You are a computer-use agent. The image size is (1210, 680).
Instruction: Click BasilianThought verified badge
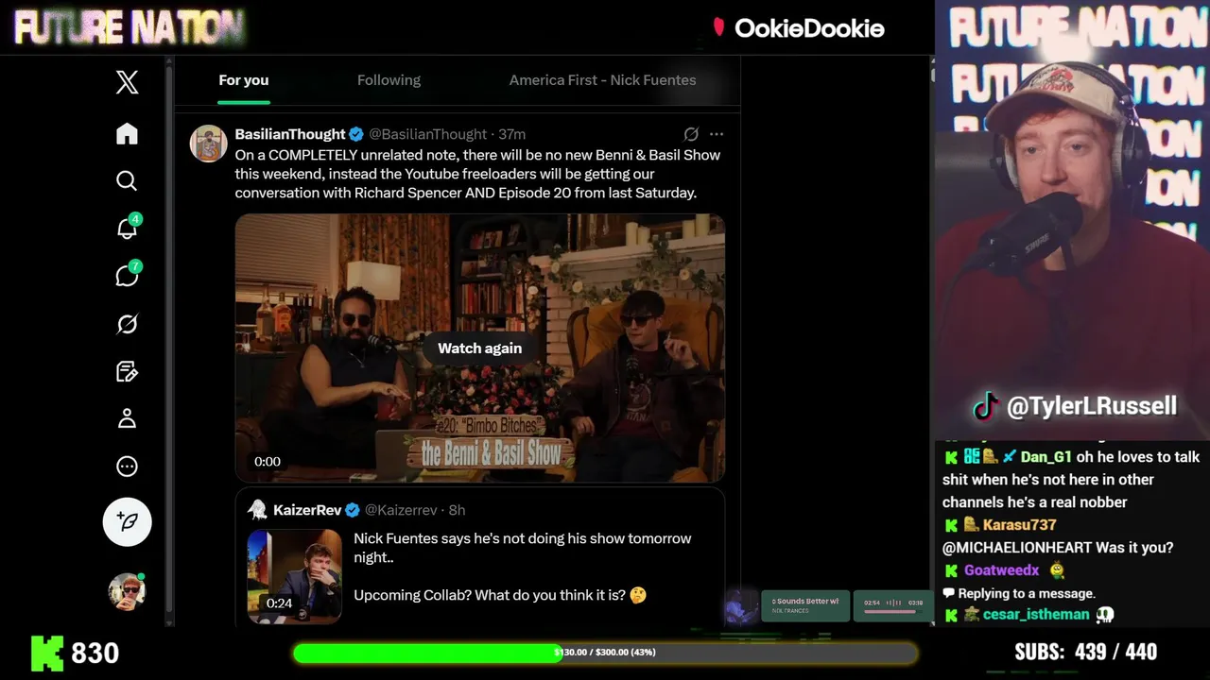tap(356, 134)
